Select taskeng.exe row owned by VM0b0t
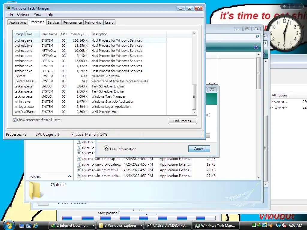This screenshot has width=307, height=230. tap(90, 86)
